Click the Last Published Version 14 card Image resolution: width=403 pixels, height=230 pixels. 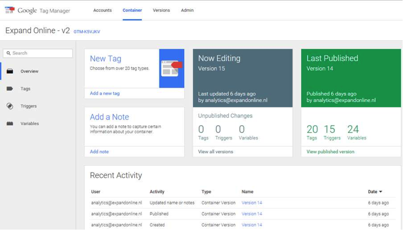coord(351,78)
